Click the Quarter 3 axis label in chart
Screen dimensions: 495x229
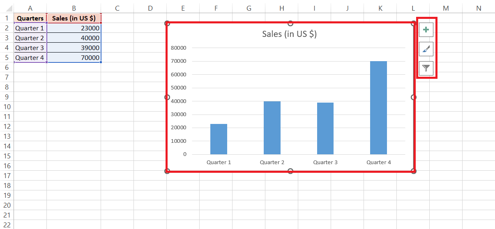click(x=325, y=162)
